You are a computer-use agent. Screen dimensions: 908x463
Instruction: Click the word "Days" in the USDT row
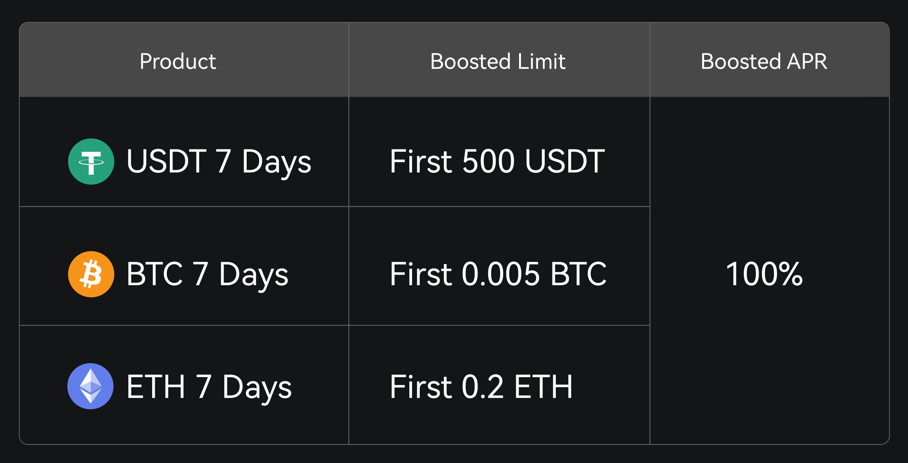click(276, 162)
